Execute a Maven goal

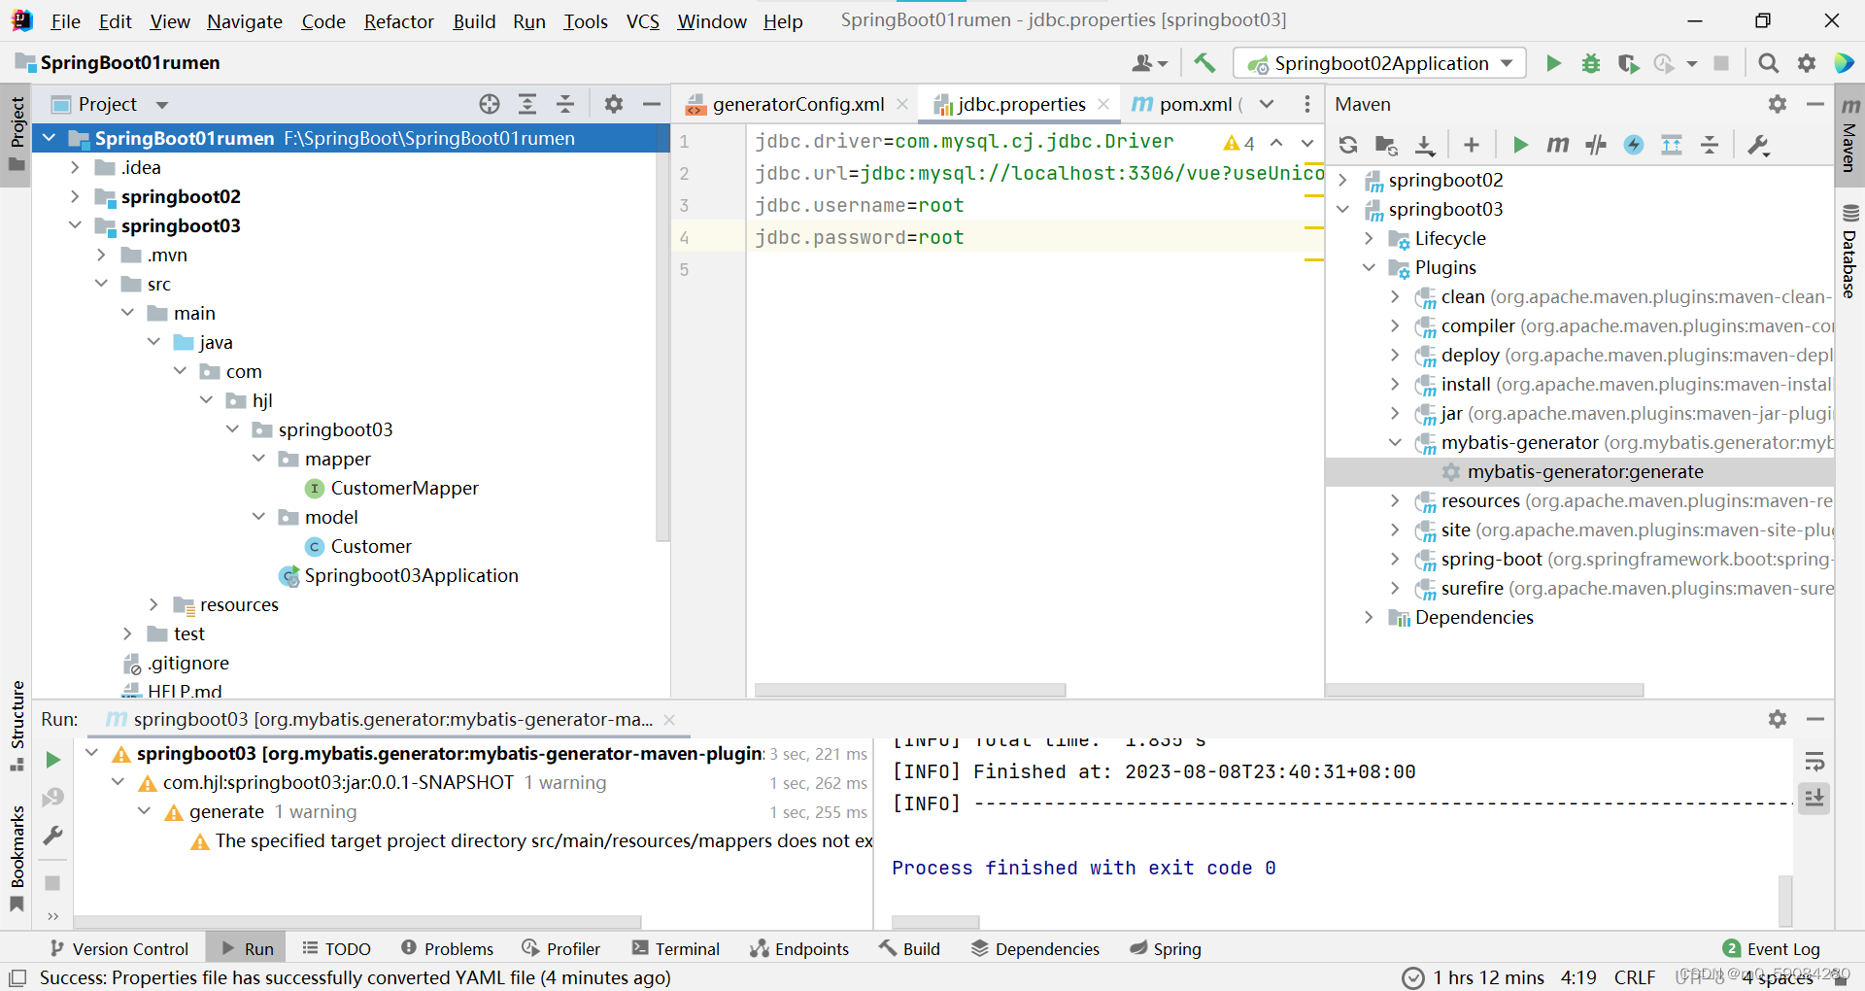(x=1557, y=144)
